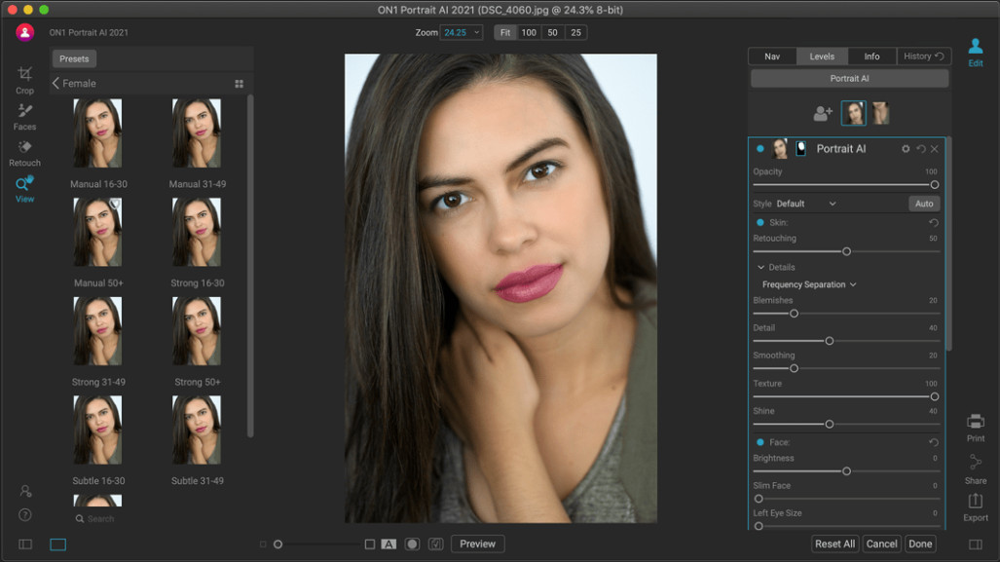Viewport: 1000px width, 562px height.
Task: Select the Crop tool
Action: click(25, 81)
